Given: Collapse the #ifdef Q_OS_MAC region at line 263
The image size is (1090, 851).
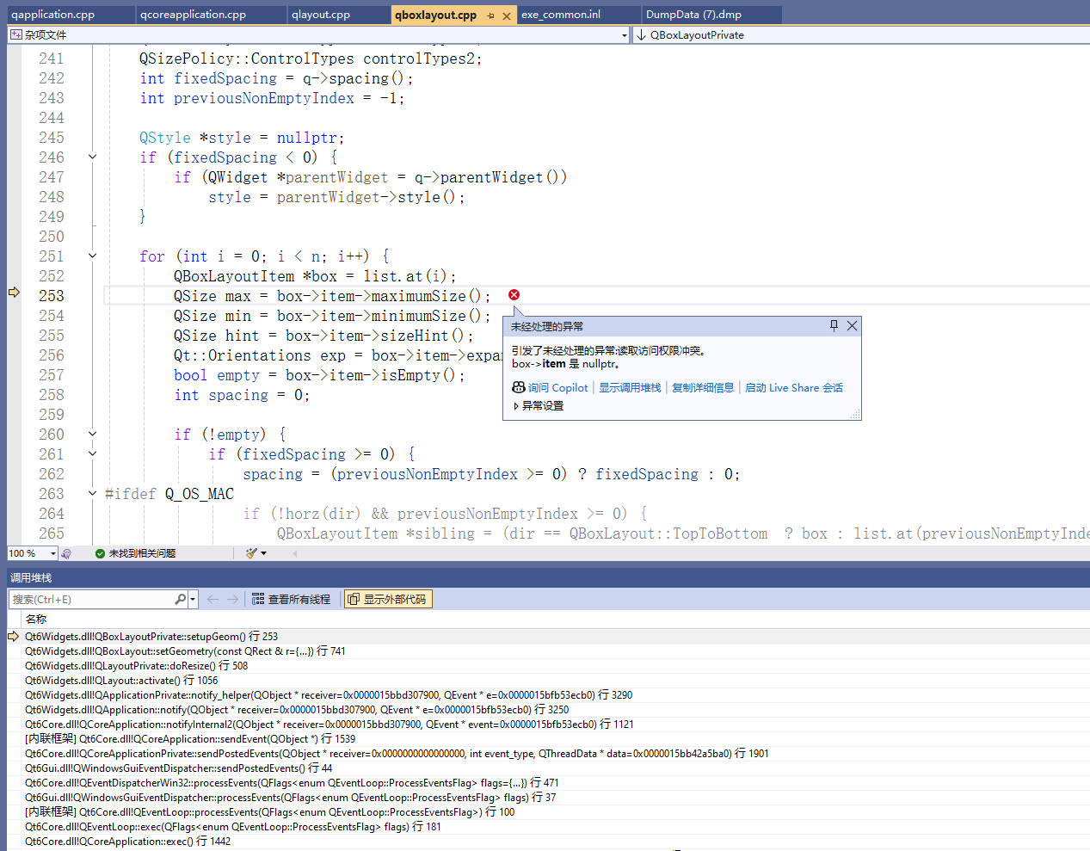Looking at the screenshot, I should (92, 494).
